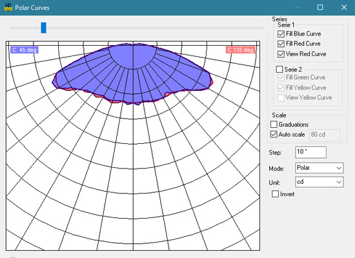Click the ldt app icon in title bar
This screenshot has width=355, height=258.
point(8,7)
